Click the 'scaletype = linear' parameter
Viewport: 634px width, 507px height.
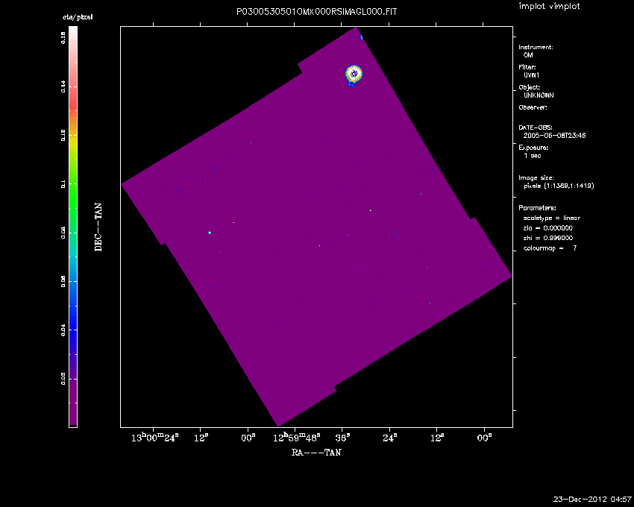(x=552, y=218)
